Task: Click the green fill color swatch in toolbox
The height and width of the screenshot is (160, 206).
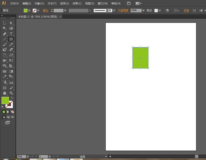Action: 5,101
